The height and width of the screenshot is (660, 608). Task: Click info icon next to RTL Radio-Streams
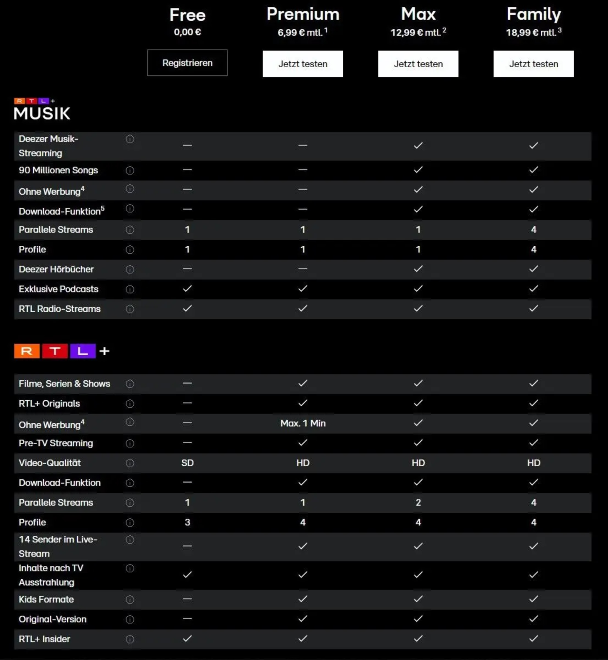tap(130, 309)
